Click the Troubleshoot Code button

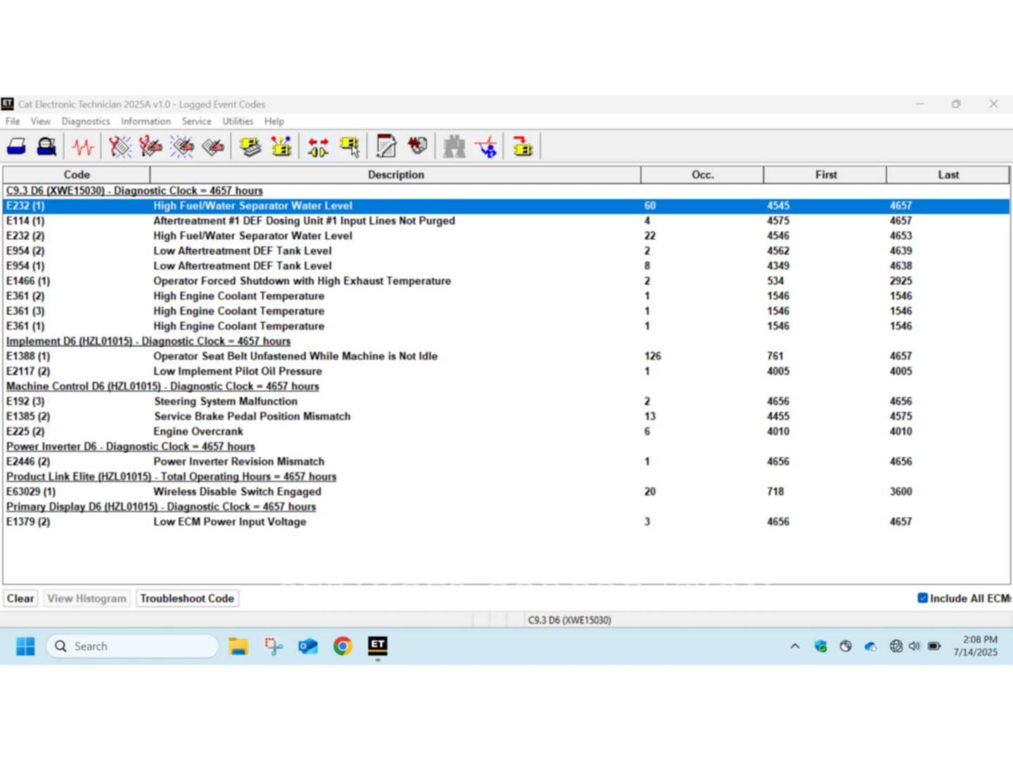pos(187,598)
